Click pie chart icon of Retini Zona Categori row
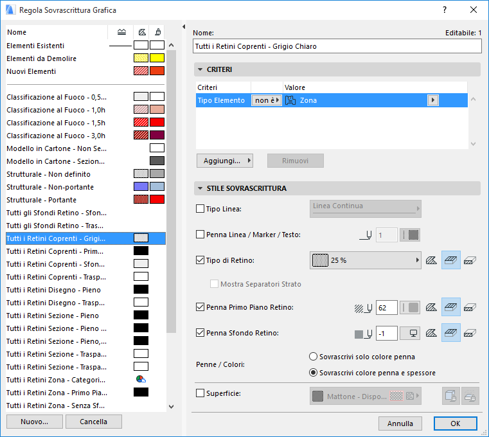 [141, 379]
